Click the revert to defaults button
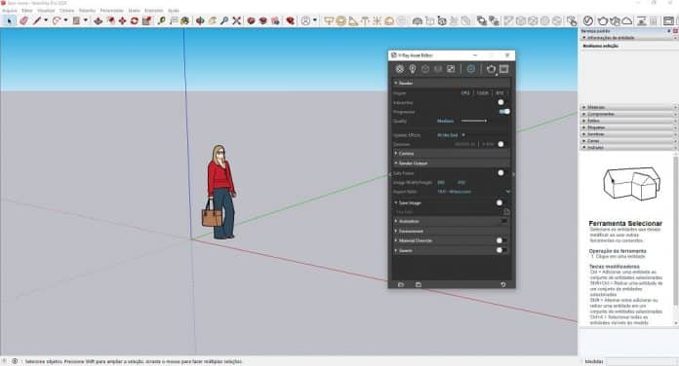 pos(503,285)
